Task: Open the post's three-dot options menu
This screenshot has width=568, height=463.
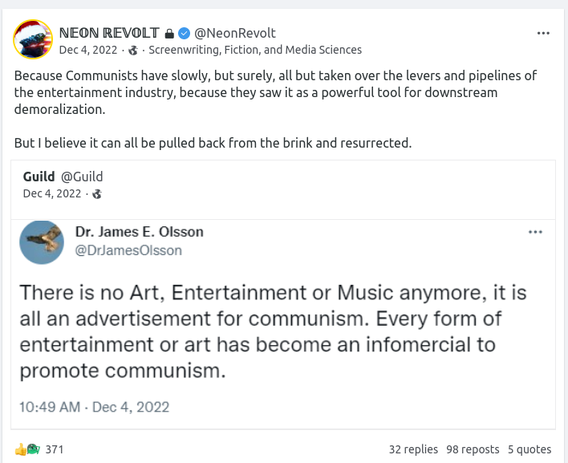Action: pos(543,34)
